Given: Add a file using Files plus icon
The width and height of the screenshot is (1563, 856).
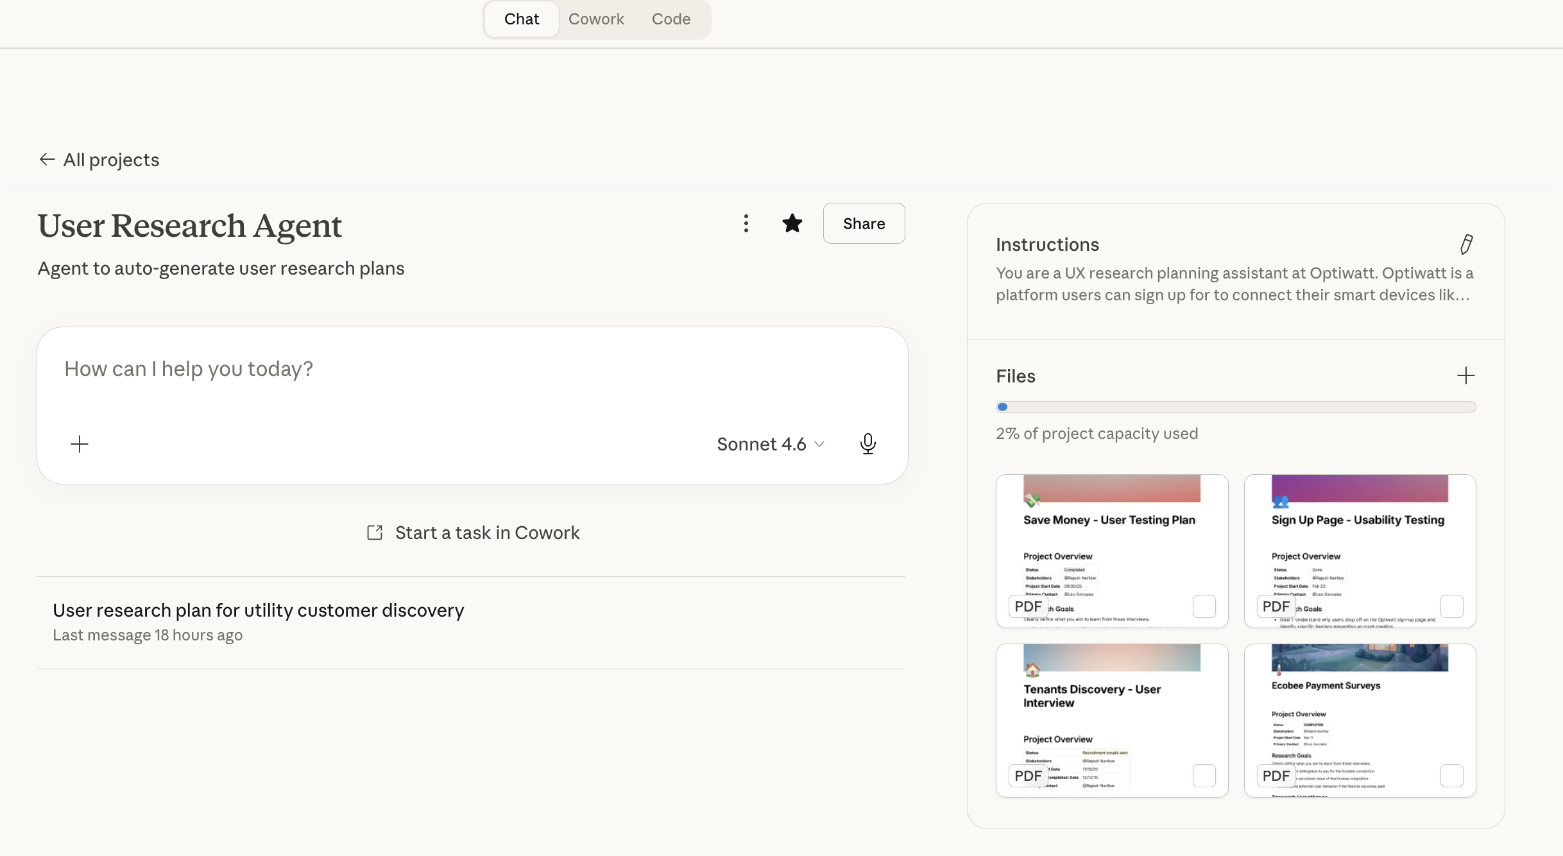Looking at the screenshot, I should point(1465,375).
